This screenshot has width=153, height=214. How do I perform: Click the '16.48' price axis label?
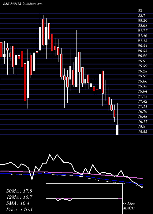(x=143, y=116)
